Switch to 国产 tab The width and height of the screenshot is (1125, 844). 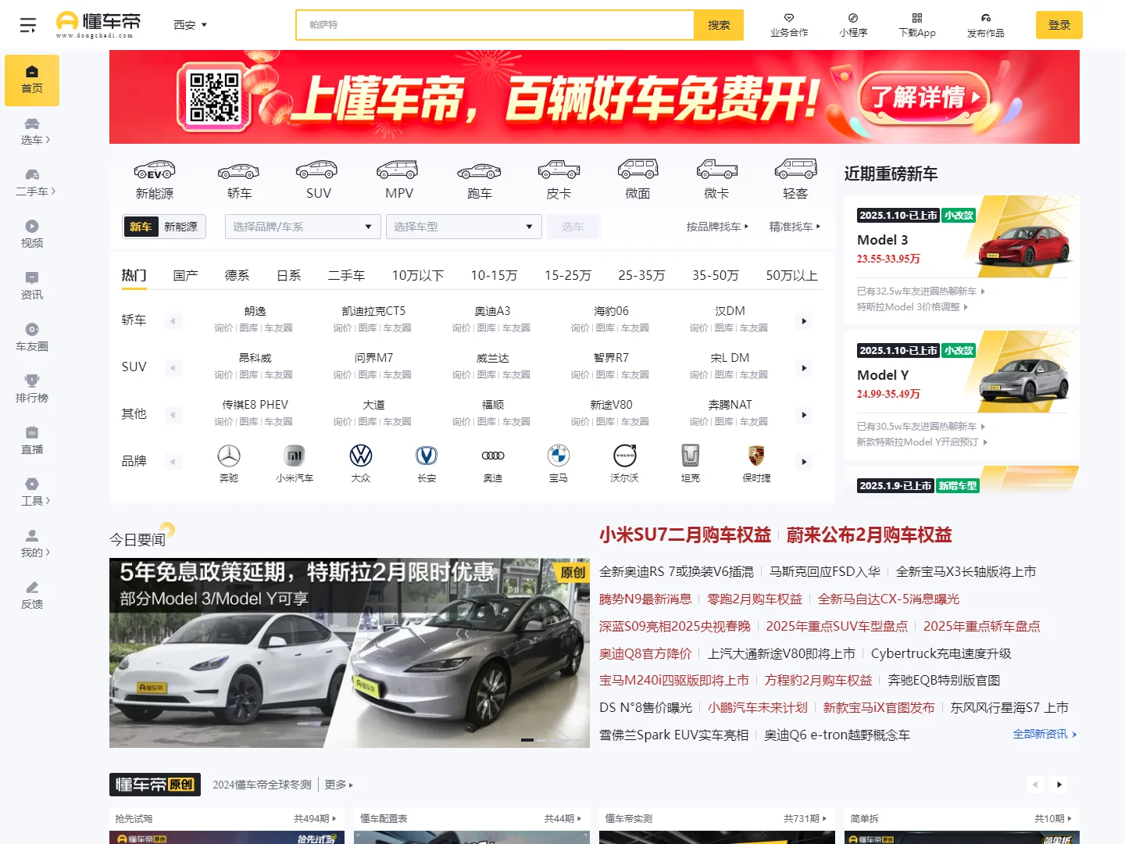pyautogui.click(x=185, y=275)
